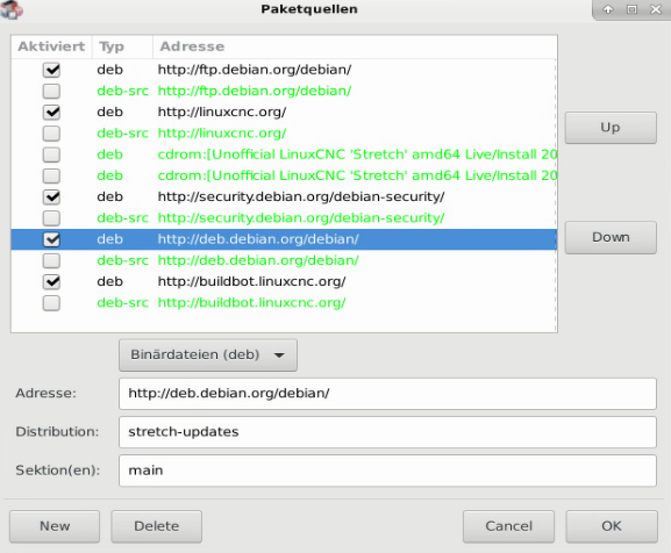Toggle checkbox of highlighted deb.debian.org row
This screenshot has width=671, height=553.
click(x=51, y=239)
